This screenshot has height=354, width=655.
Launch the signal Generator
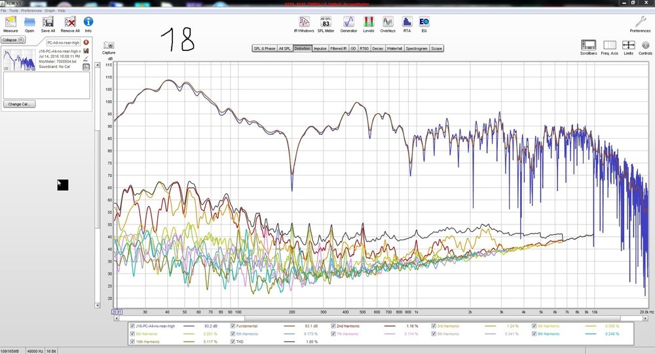348,22
